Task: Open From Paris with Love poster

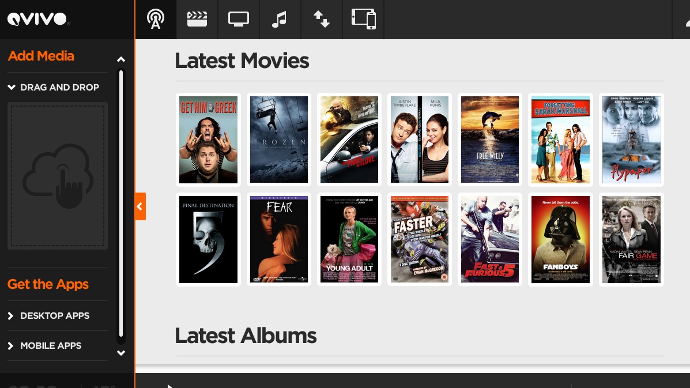Action: tap(349, 140)
